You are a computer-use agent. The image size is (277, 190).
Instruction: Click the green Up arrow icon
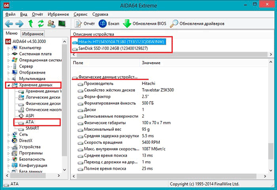coord(31,24)
